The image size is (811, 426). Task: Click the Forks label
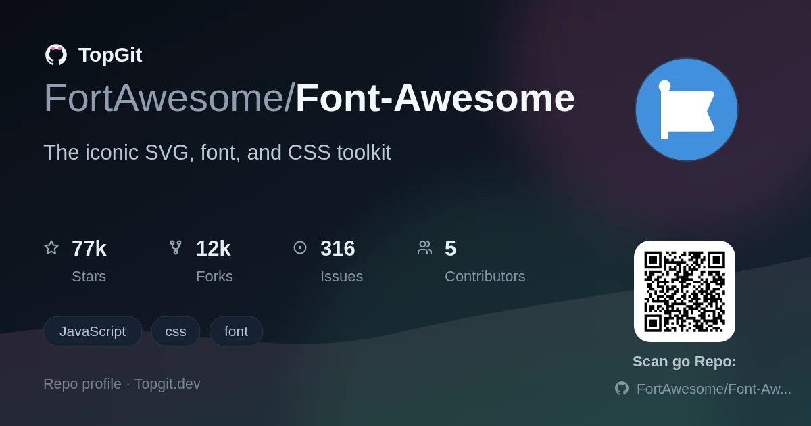[x=214, y=277]
